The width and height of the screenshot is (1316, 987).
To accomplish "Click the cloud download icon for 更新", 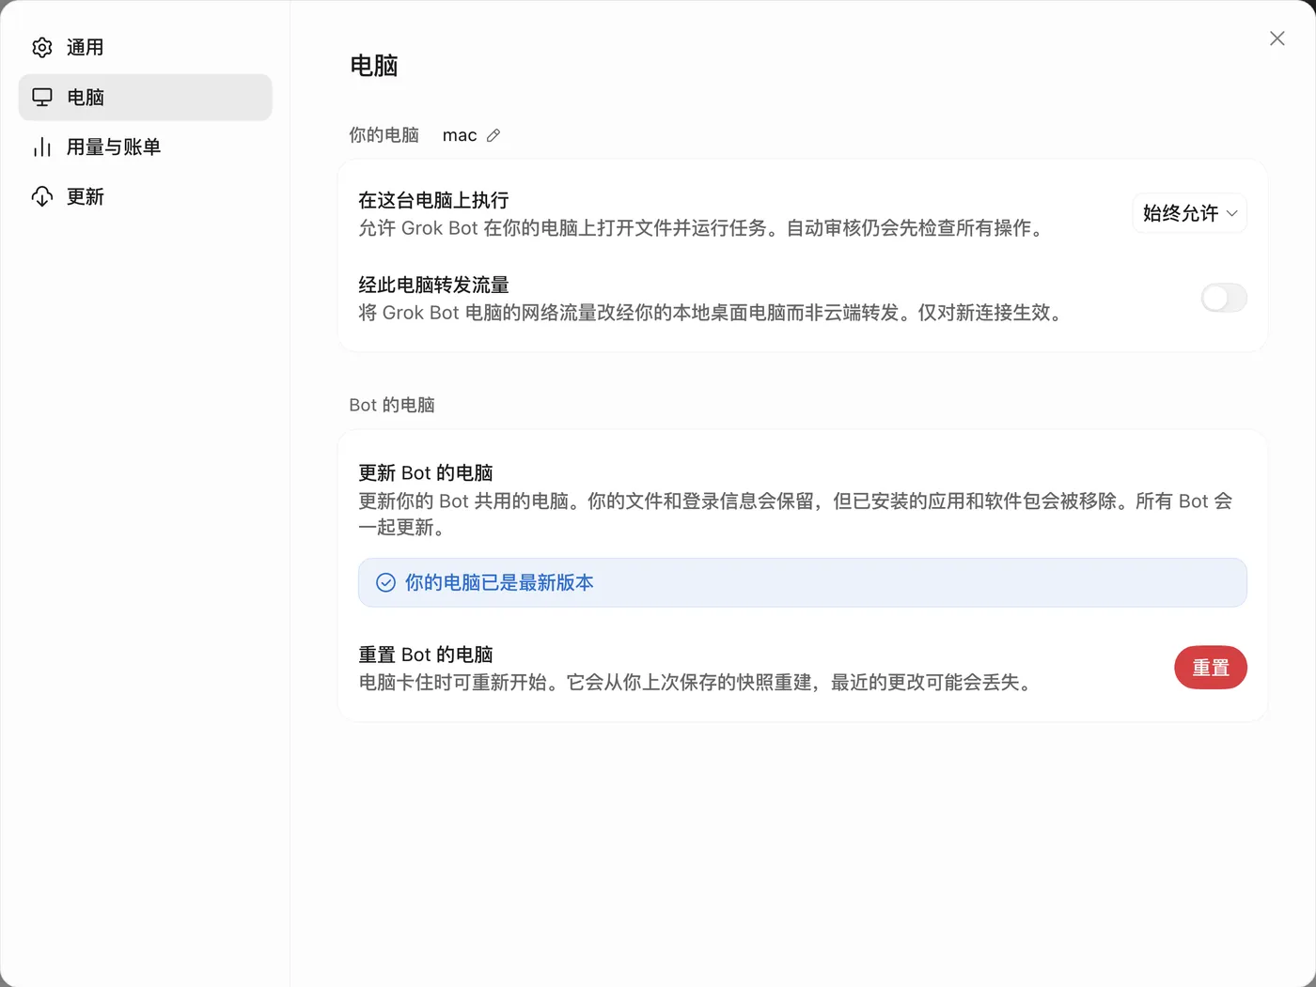I will [x=42, y=196].
